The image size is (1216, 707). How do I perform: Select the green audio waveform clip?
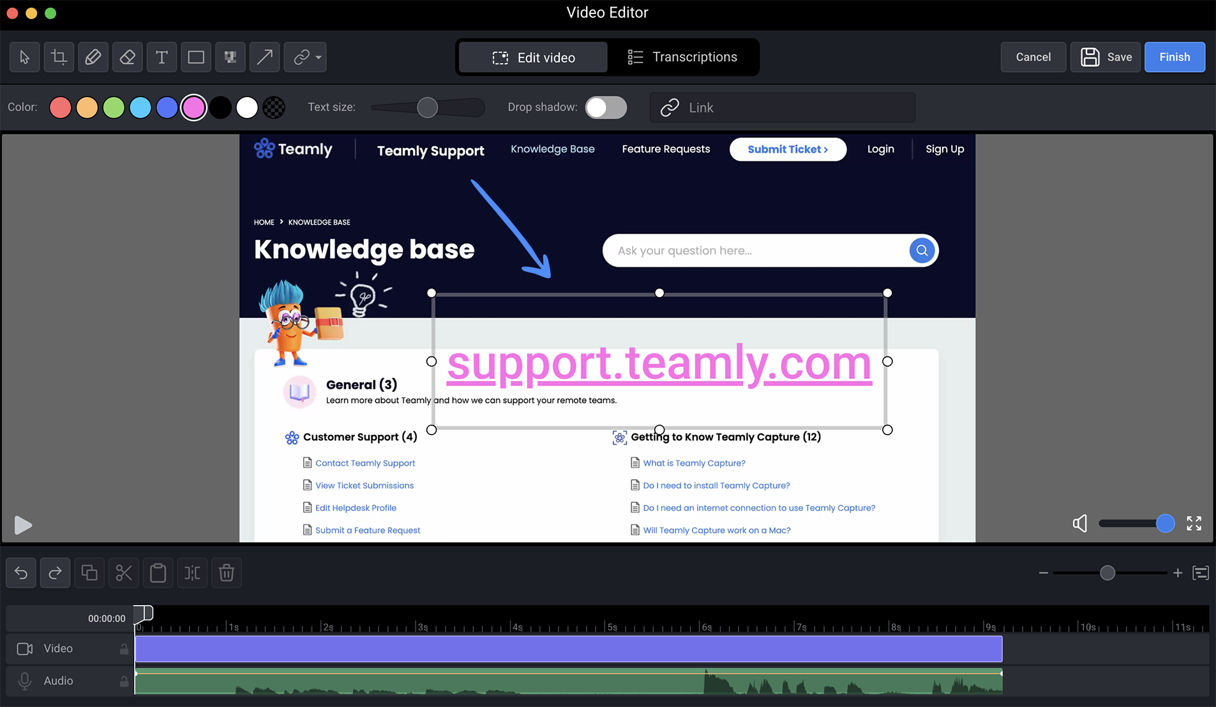(x=569, y=681)
